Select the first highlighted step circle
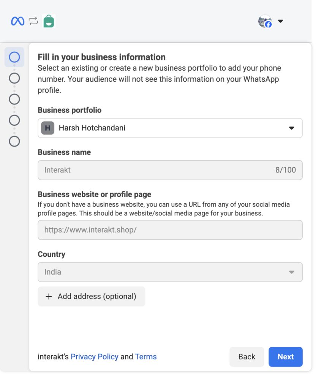 click(14, 57)
